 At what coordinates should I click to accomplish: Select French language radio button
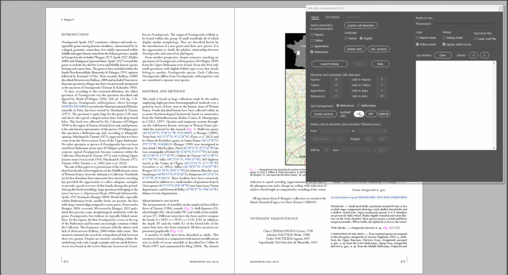[x=346, y=38]
